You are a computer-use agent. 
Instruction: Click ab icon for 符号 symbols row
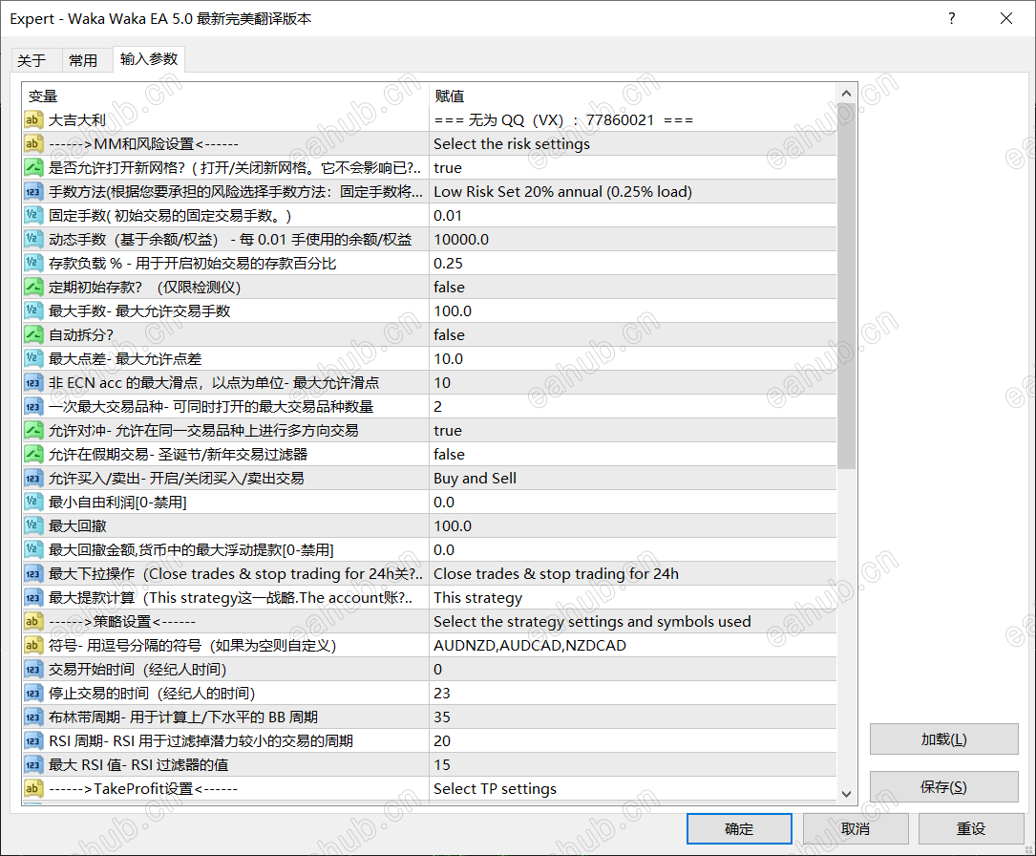click(33, 645)
